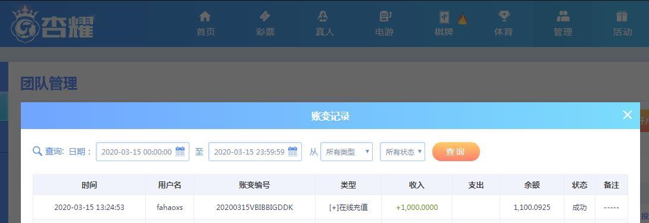Click the username fahaoxs
The image size is (649, 223).
pos(170,208)
